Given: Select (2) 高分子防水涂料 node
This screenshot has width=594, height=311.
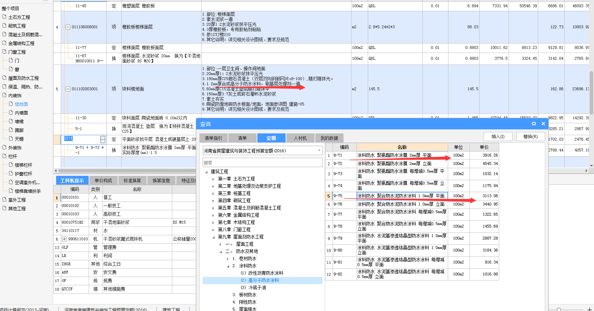Looking at the screenshot, I should [260, 280].
